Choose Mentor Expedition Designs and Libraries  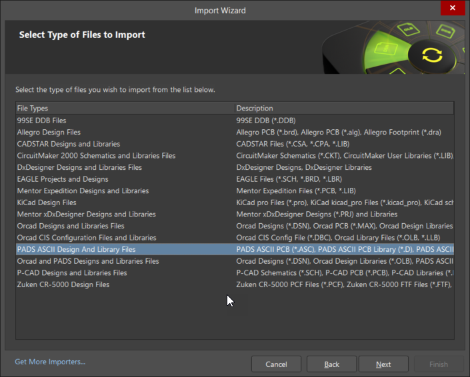83,190
